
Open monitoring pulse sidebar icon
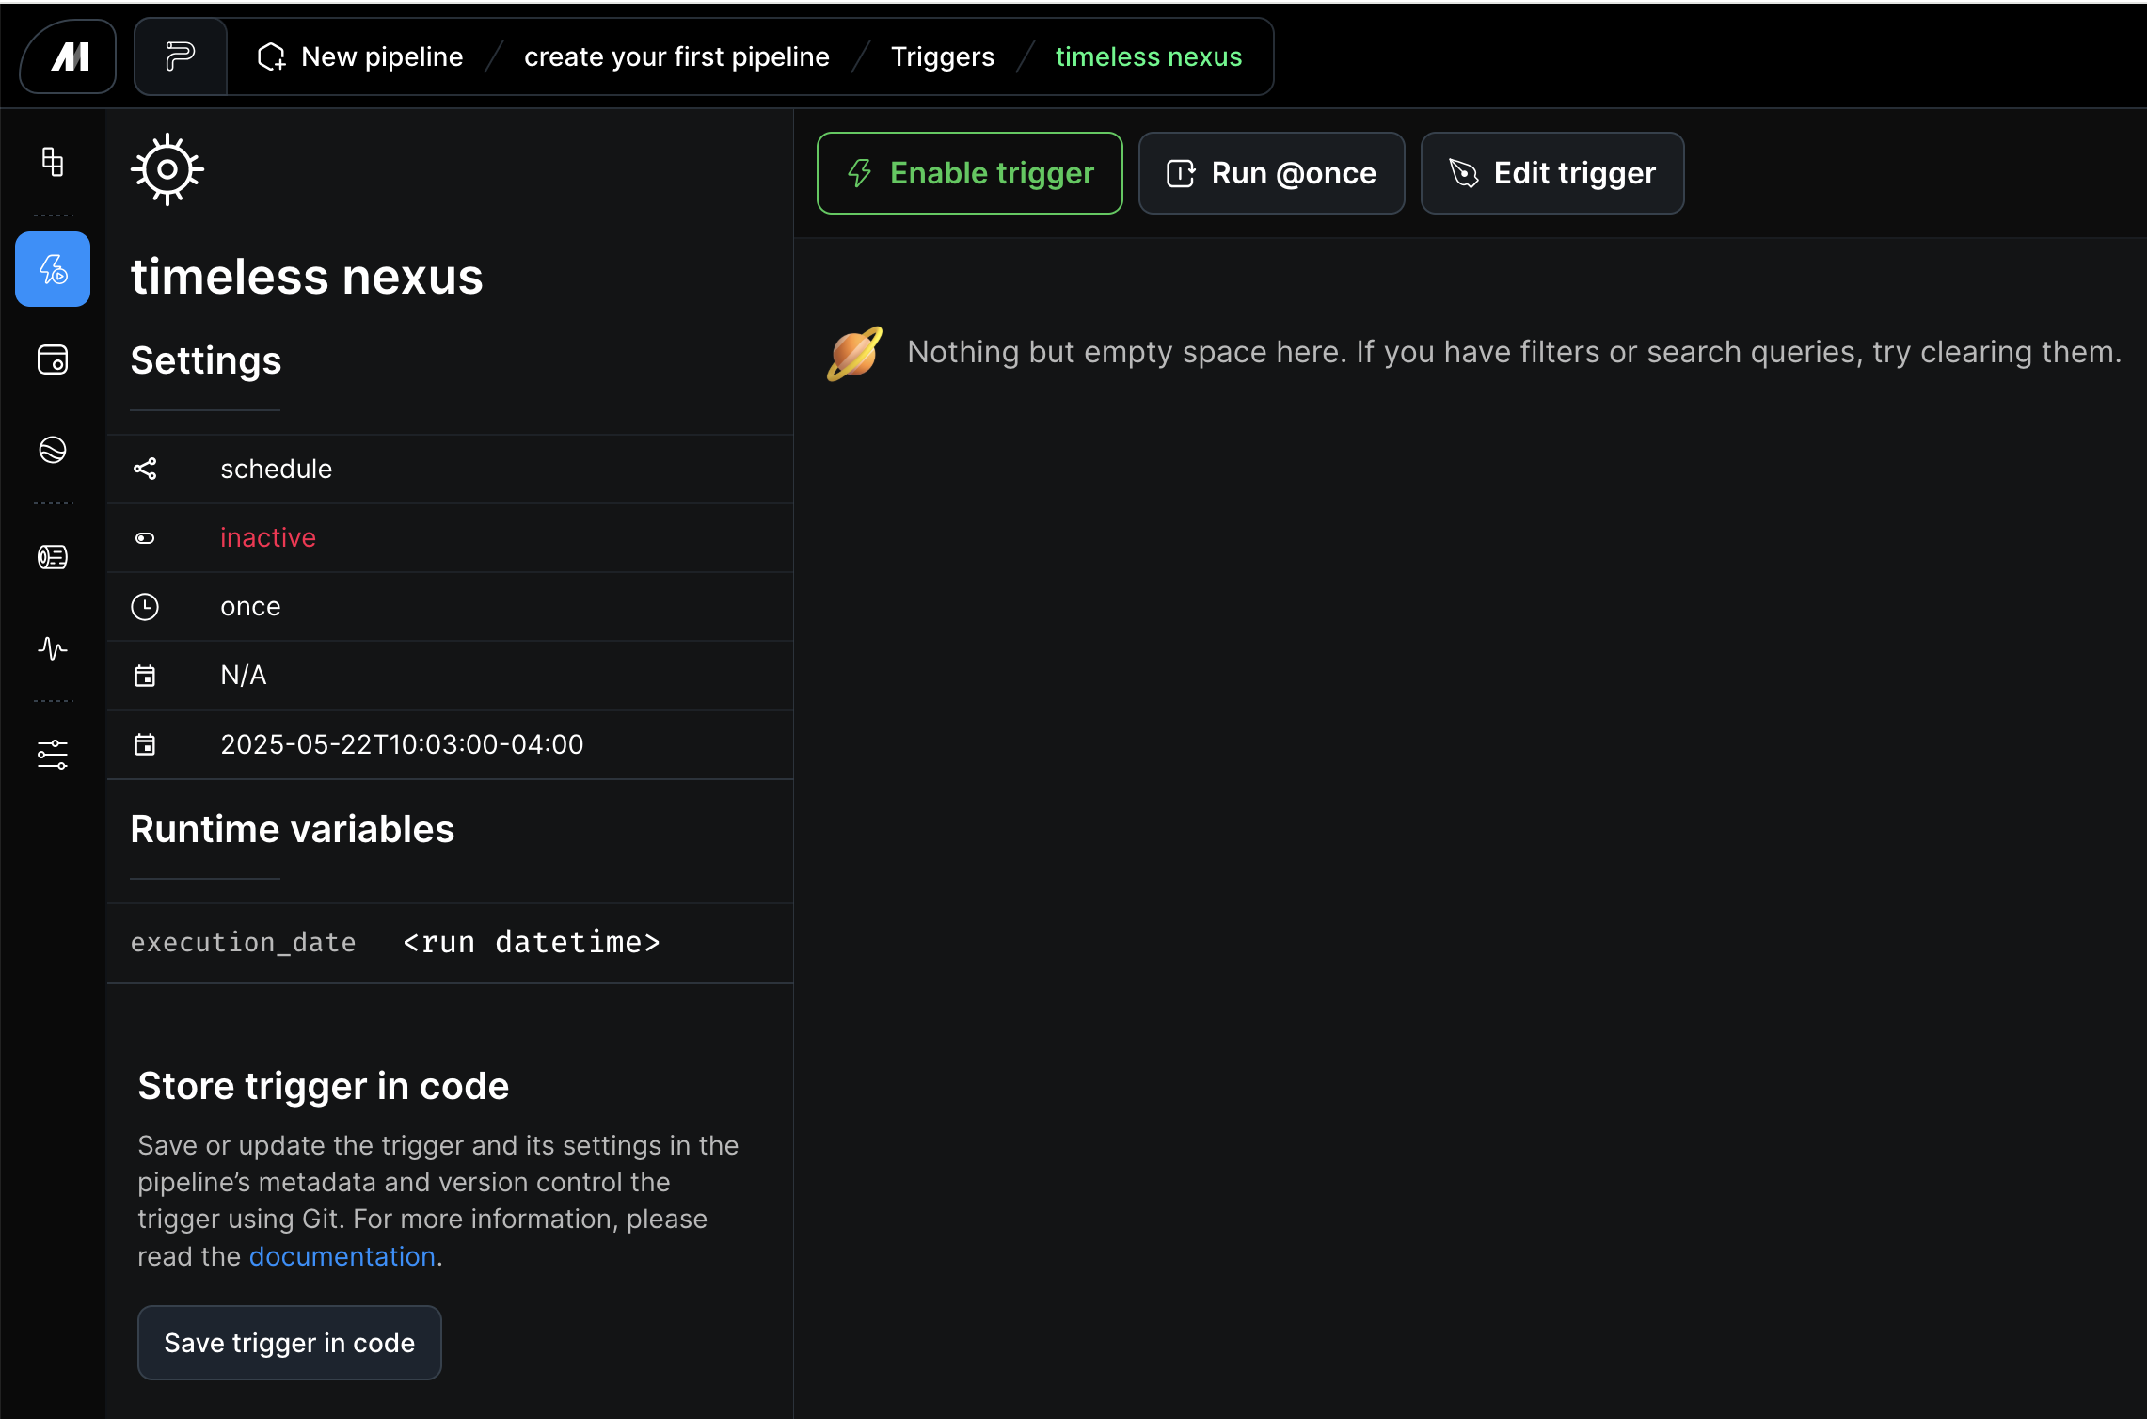53,648
